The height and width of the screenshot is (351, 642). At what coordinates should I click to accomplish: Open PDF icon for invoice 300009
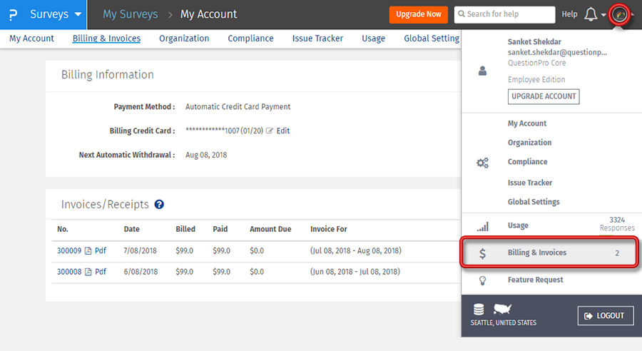point(88,251)
